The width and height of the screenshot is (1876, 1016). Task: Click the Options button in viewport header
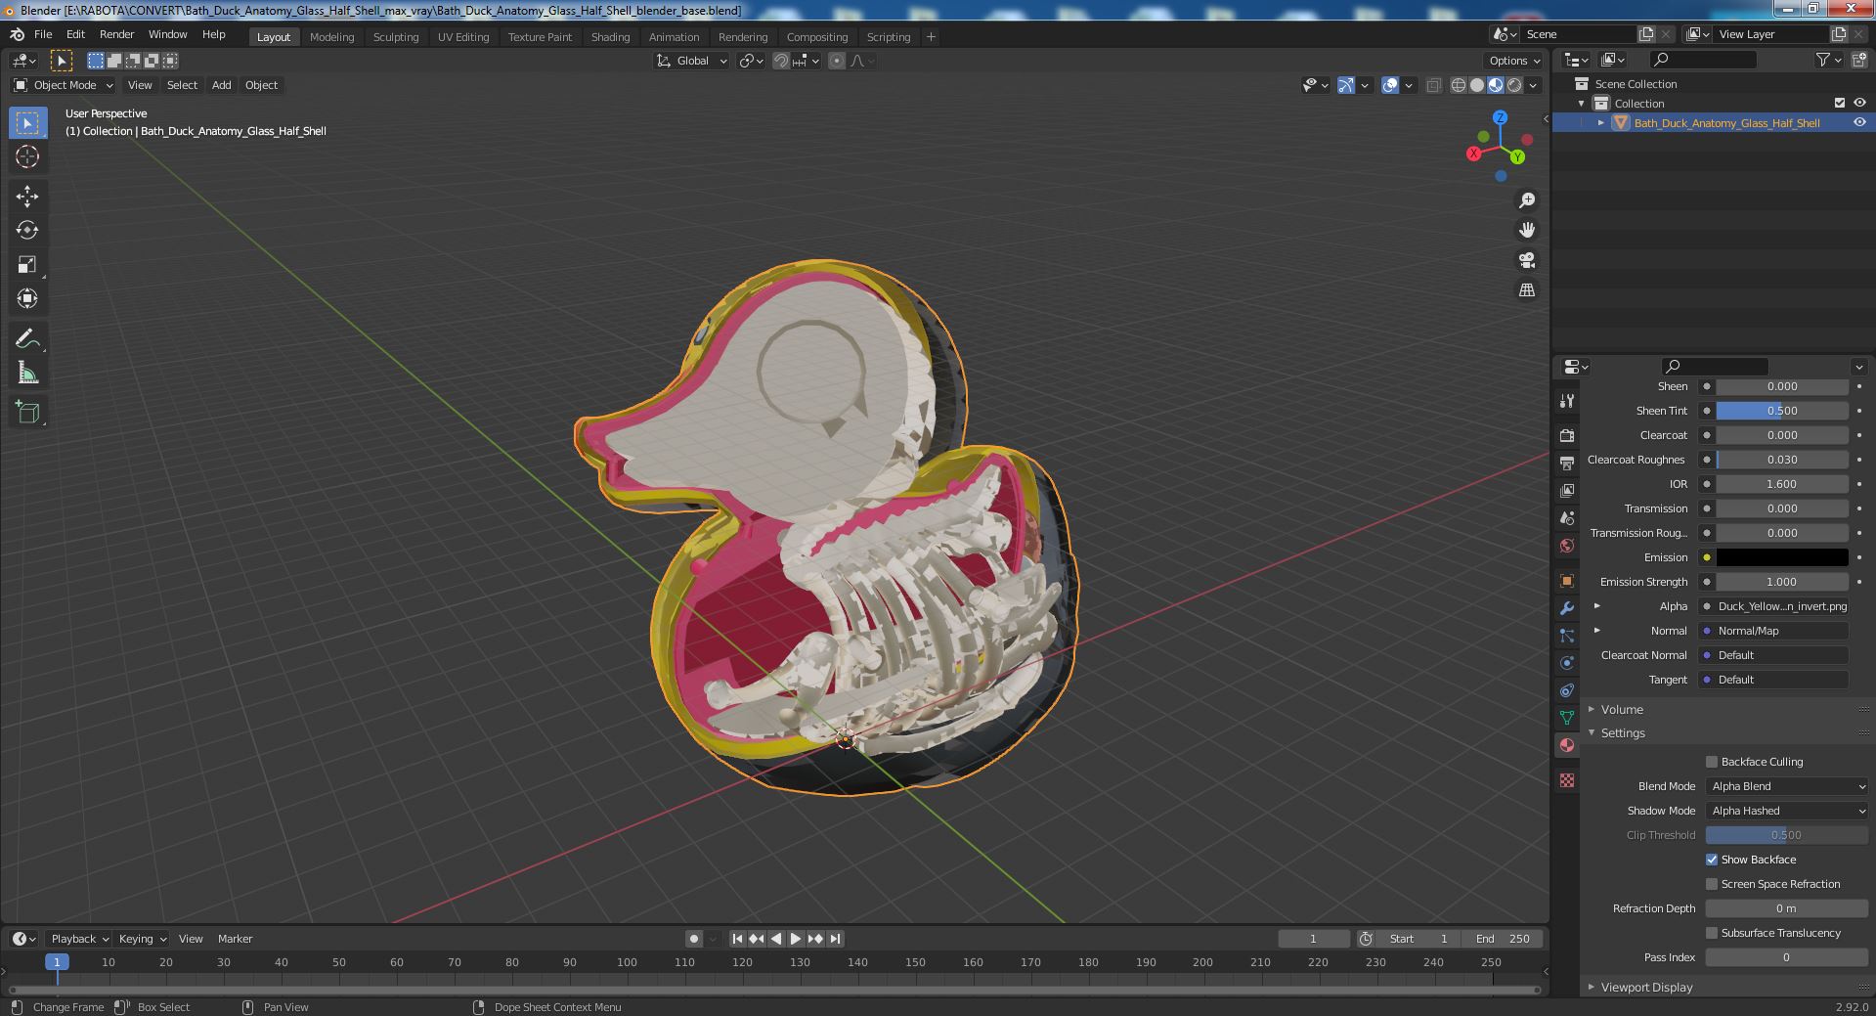pyautogui.click(x=1514, y=61)
